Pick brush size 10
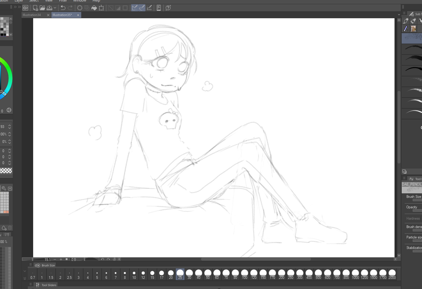This screenshot has width=422, height=289. tap(134, 275)
